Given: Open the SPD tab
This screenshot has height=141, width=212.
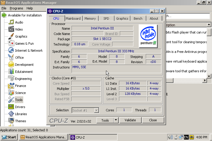Looking at the screenshot, I should pos(106,19).
